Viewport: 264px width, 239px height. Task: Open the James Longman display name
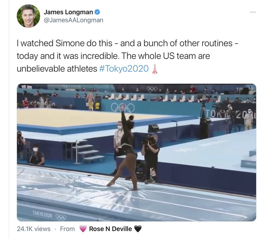[x=68, y=12]
